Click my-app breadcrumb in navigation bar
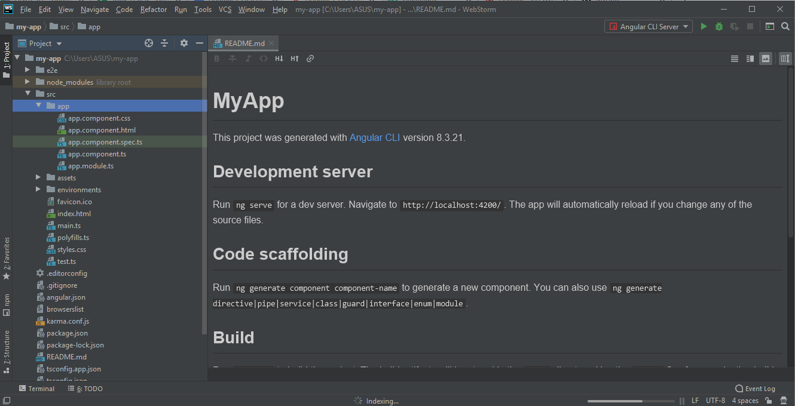 (23, 27)
